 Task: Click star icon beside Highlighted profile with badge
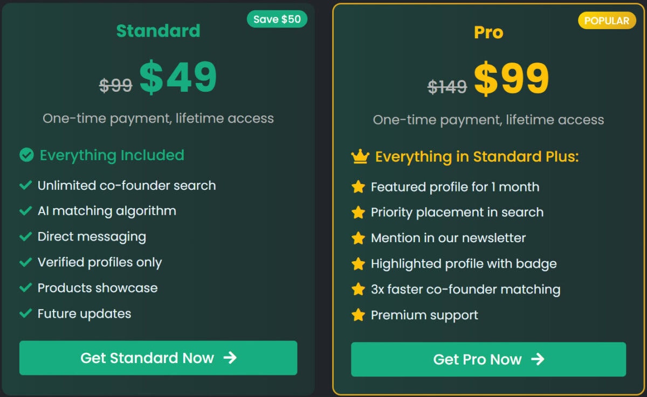(x=358, y=264)
